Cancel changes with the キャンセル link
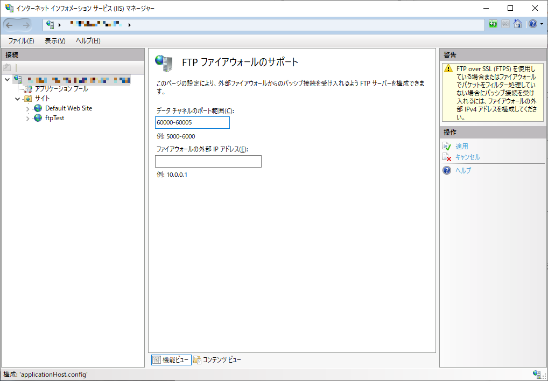The width and height of the screenshot is (548, 381). click(x=466, y=157)
